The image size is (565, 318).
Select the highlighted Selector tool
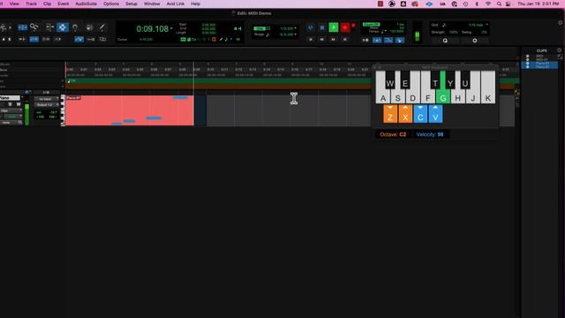pos(63,27)
